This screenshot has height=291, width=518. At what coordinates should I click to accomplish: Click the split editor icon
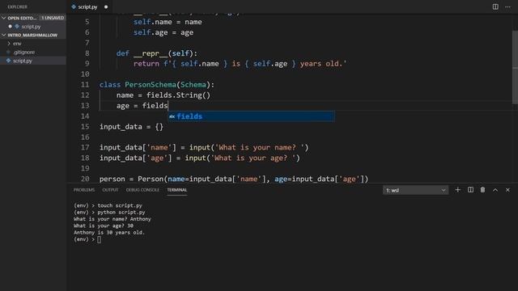(495, 6)
